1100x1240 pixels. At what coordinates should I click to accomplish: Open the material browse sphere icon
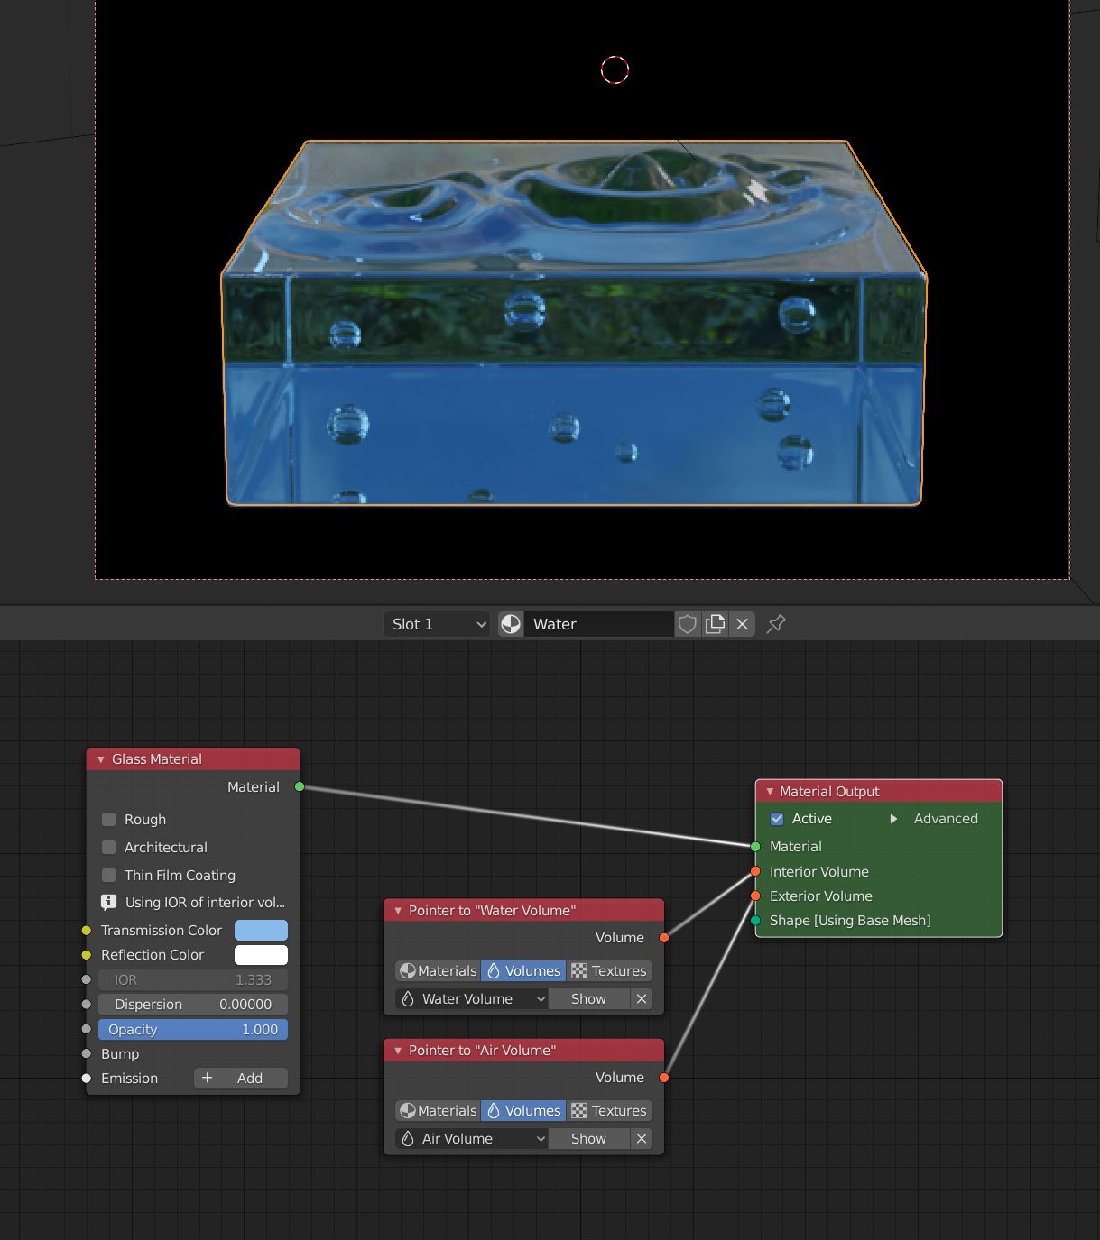pyautogui.click(x=511, y=624)
